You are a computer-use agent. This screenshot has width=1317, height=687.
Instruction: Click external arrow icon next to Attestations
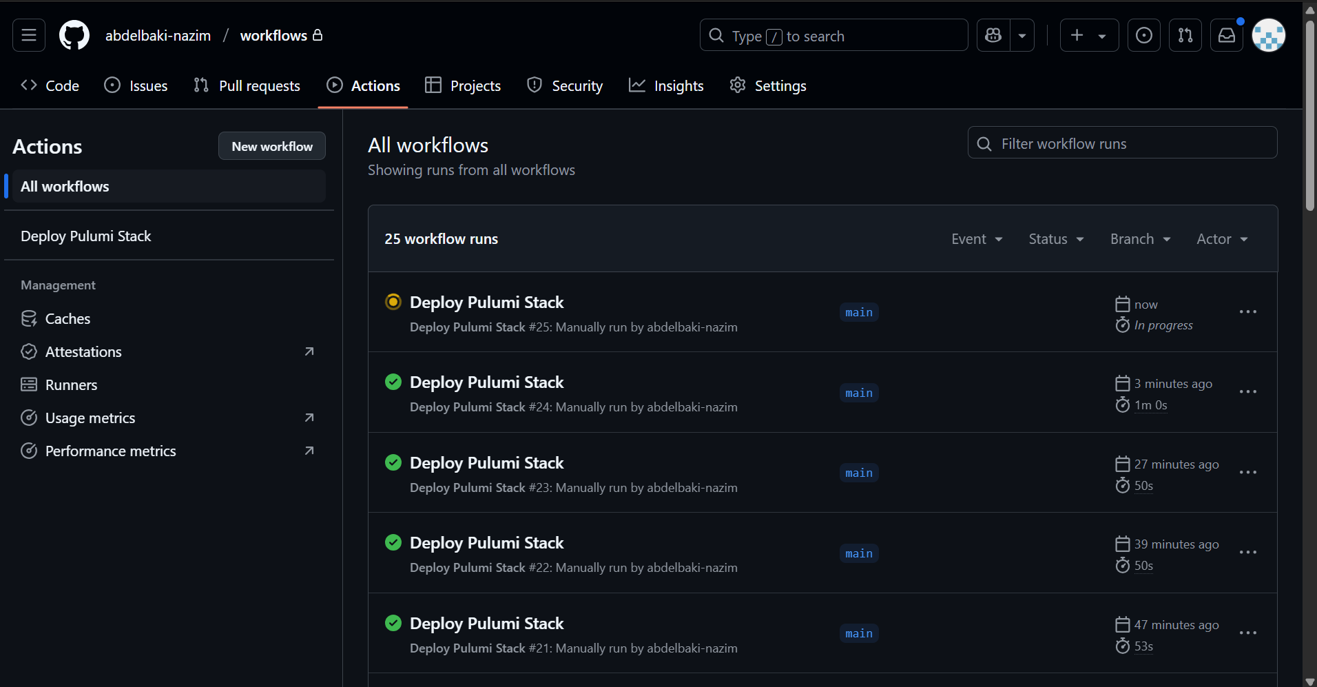[309, 351]
